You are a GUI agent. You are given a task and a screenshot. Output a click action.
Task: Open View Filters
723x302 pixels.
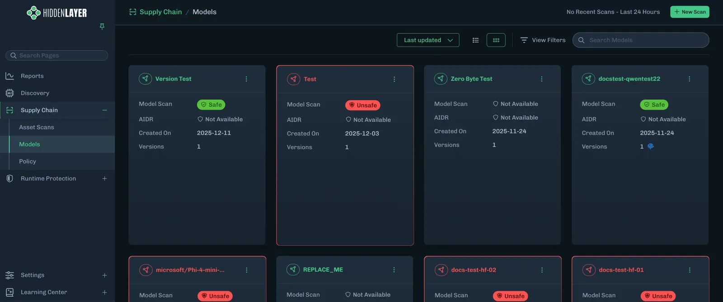pos(543,40)
